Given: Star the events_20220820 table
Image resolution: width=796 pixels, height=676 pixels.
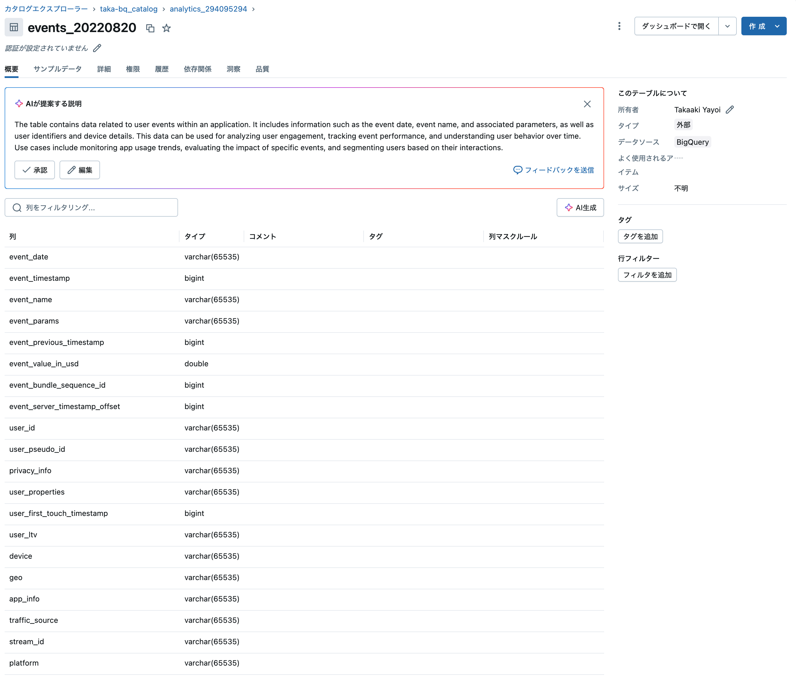Looking at the screenshot, I should [166, 28].
